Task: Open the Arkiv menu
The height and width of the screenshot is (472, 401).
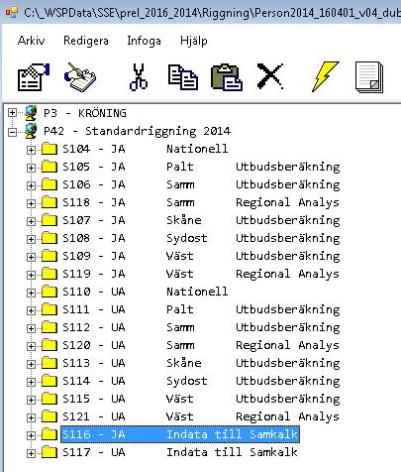Action: pos(31,41)
